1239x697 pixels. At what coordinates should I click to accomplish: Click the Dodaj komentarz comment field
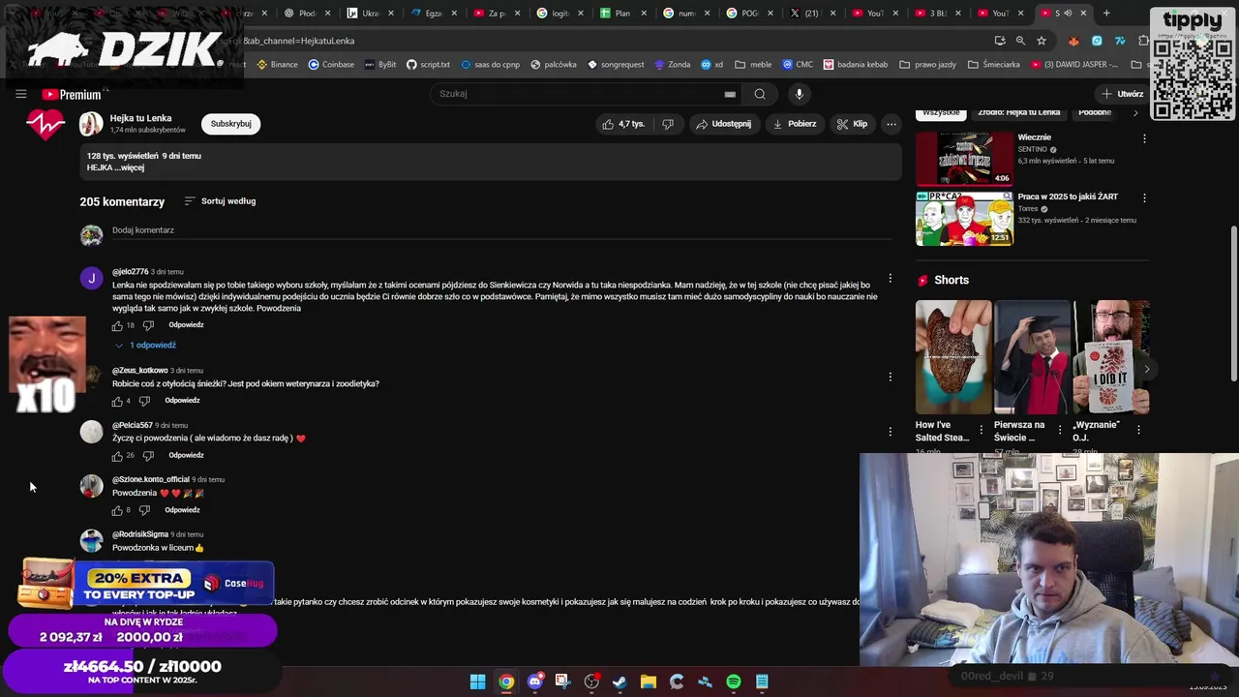click(x=501, y=231)
